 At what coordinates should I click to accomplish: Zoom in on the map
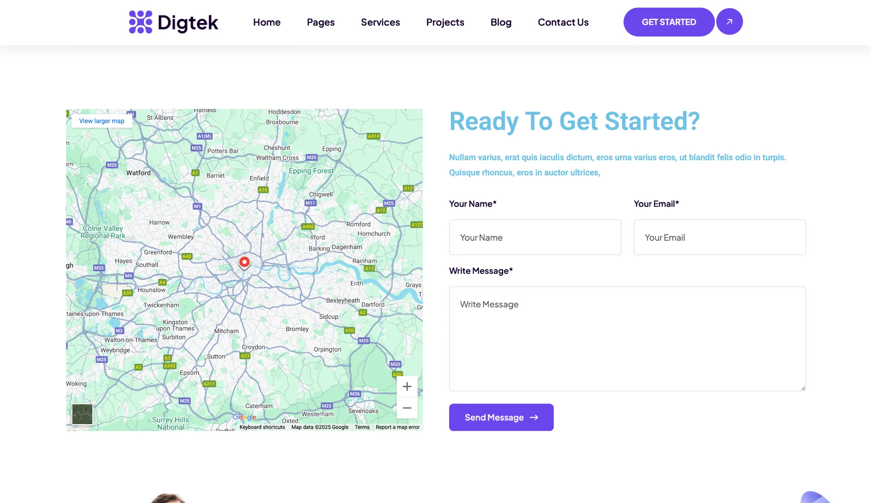point(407,387)
